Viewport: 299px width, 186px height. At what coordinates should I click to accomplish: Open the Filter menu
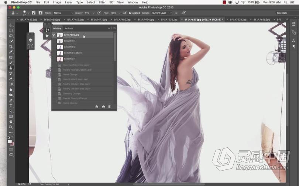102,2
